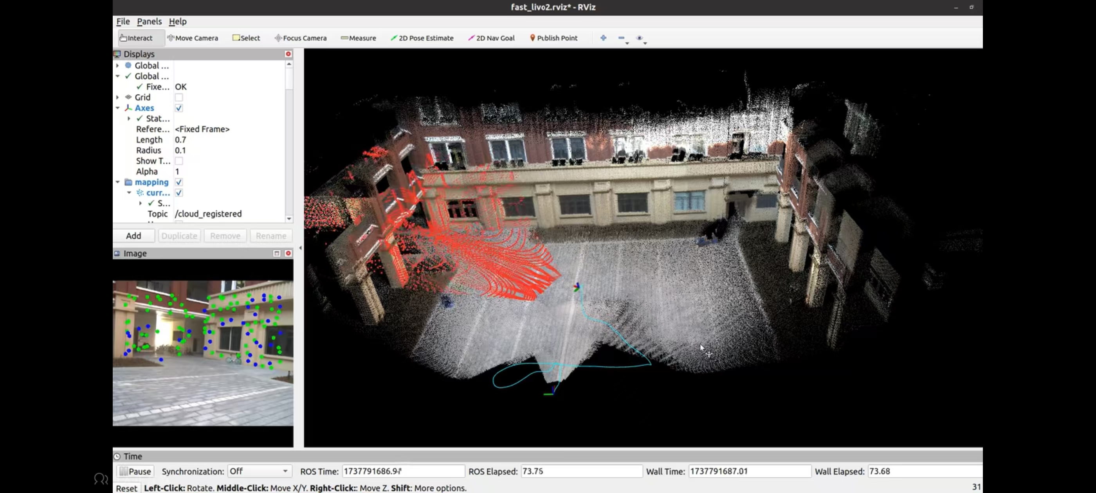Toggle the mapping group checkbox
Image resolution: width=1096 pixels, height=493 pixels.
point(179,182)
